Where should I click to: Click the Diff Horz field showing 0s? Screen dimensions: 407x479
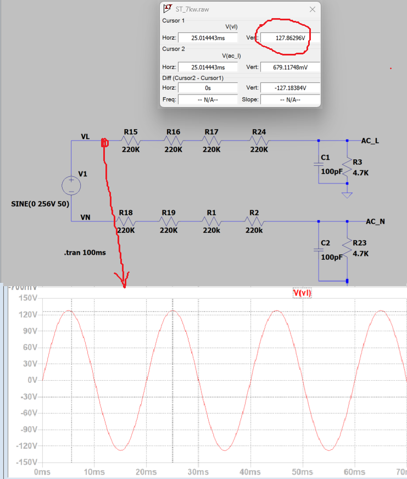208,88
